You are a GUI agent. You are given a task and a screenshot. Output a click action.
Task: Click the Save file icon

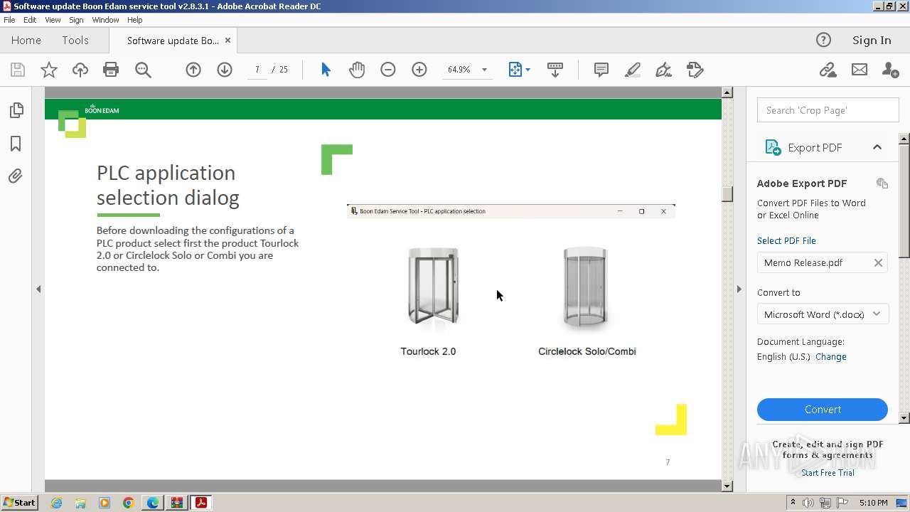pos(18,70)
